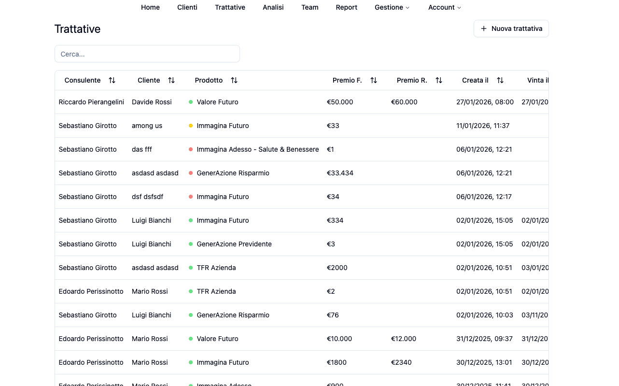The width and height of the screenshot is (619, 386).
Task: Toggle the yellow status dot for among us
Action: tap(191, 126)
